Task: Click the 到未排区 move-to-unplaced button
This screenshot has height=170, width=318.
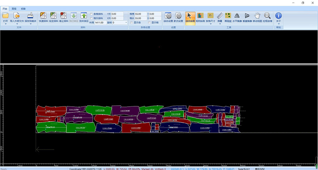Action: 84,16
